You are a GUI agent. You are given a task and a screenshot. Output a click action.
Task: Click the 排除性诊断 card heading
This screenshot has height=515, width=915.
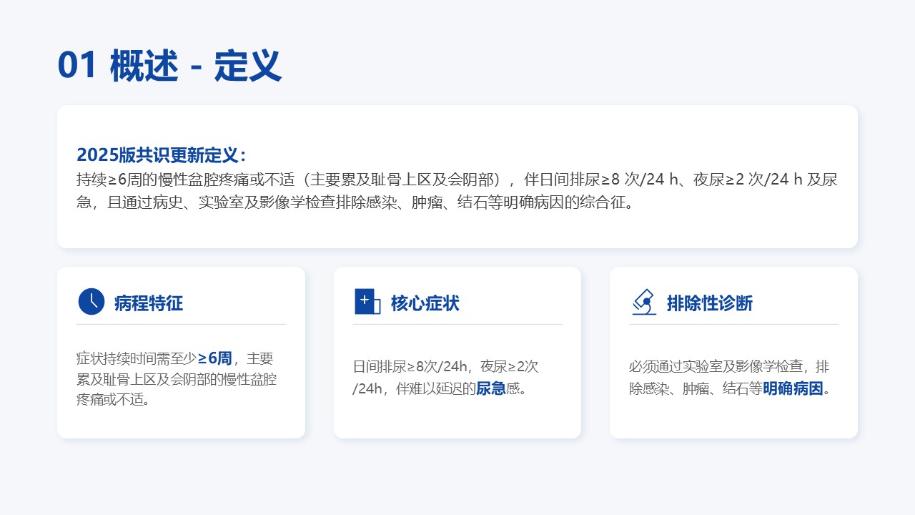pyautogui.click(x=709, y=303)
